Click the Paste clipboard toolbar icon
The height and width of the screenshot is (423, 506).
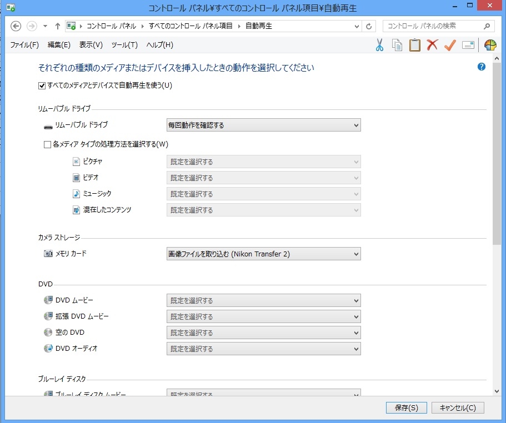tap(415, 45)
